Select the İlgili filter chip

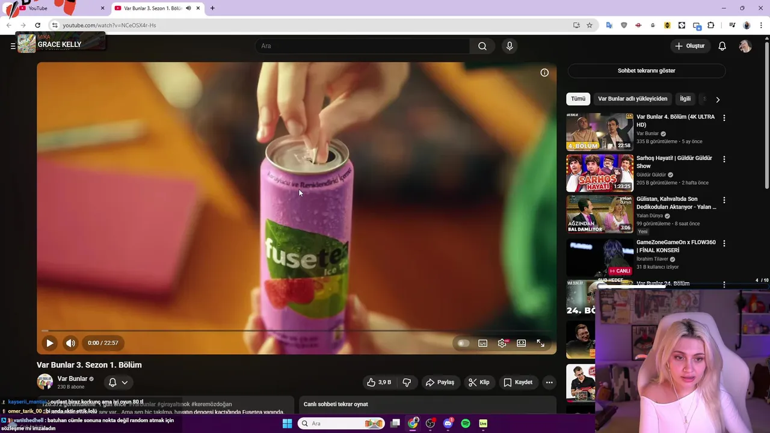click(685, 99)
